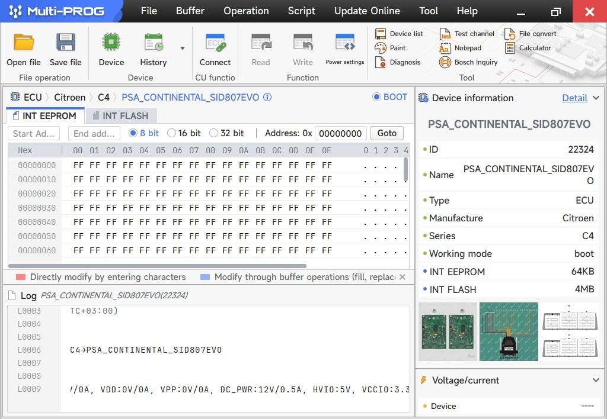Image resolution: width=607 pixels, height=419 pixels.
Task: Click the Log document icon
Action: (x=12, y=296)
